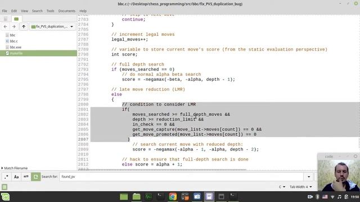
Task: Open the Documents menu
Action: coord(66,11)
